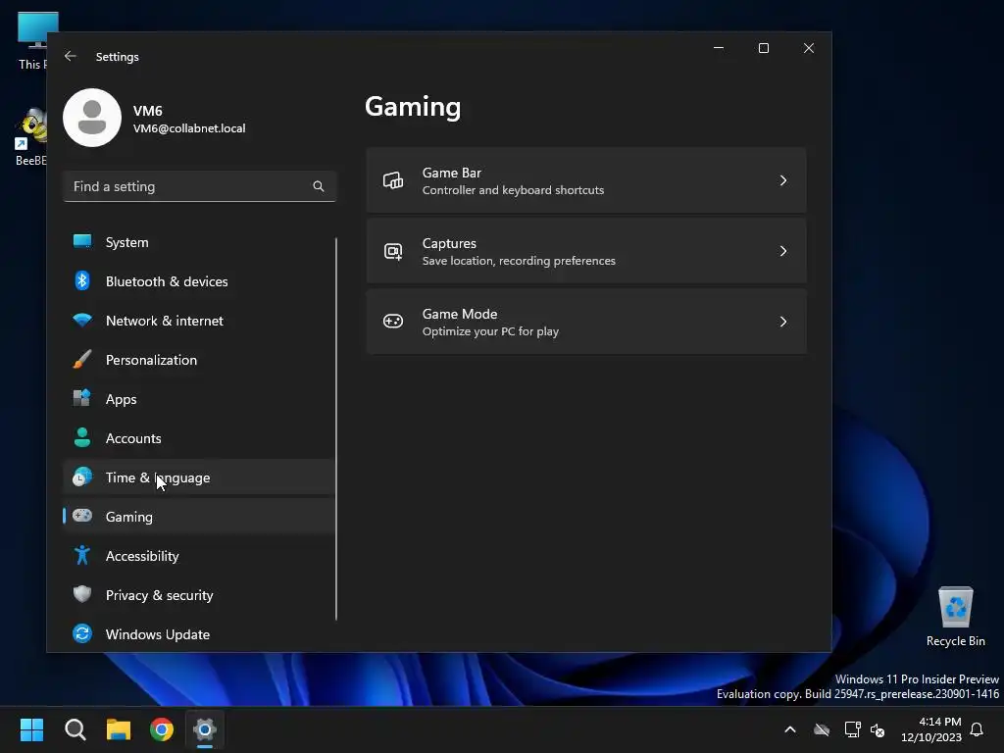
Task: Click the VM6@collabnet.local account email
Action: pyautogui.click(x=189, y=128)
